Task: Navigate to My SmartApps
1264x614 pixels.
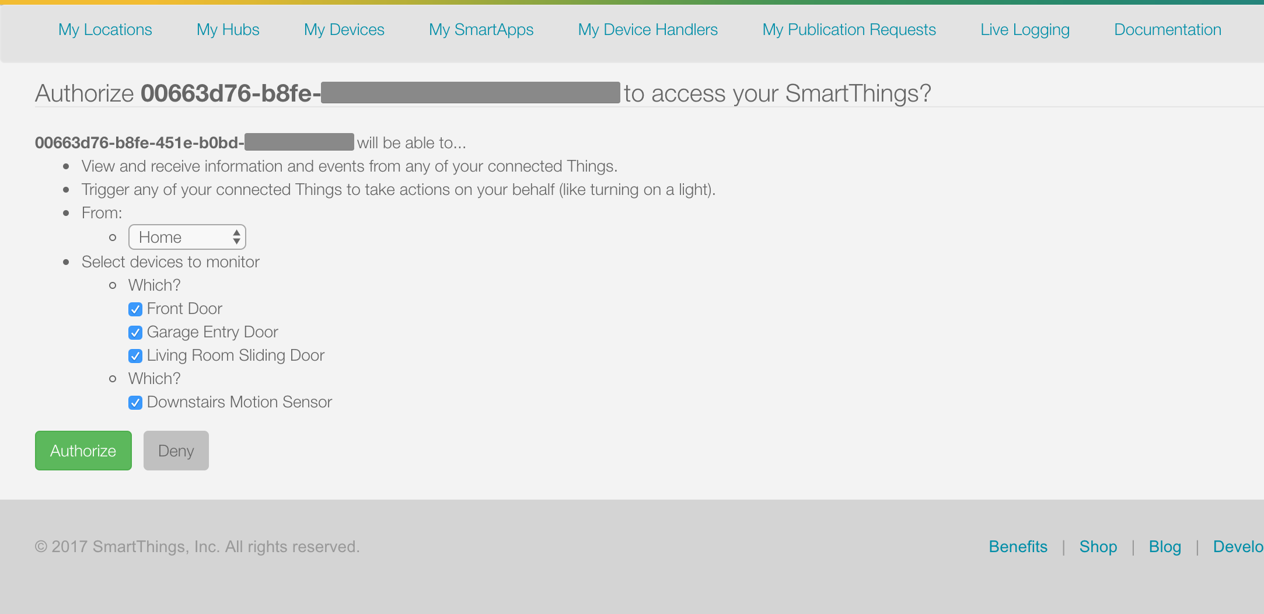Action: click(x=481, y=30)
